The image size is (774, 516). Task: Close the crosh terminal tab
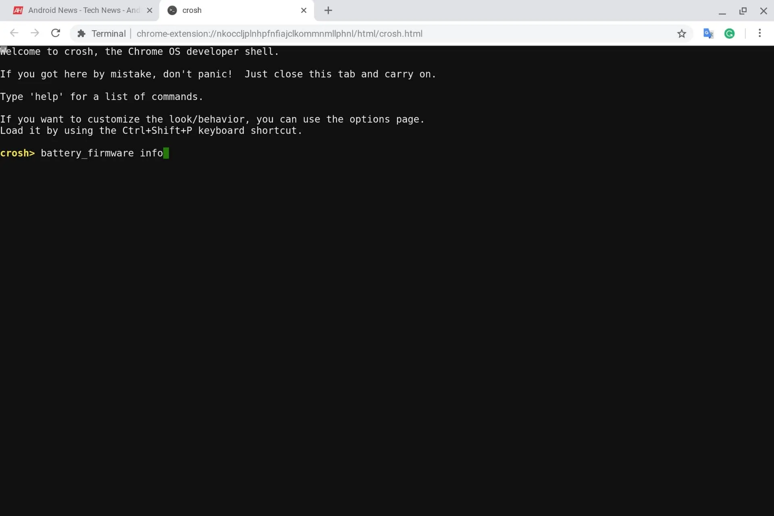[304, 10]
